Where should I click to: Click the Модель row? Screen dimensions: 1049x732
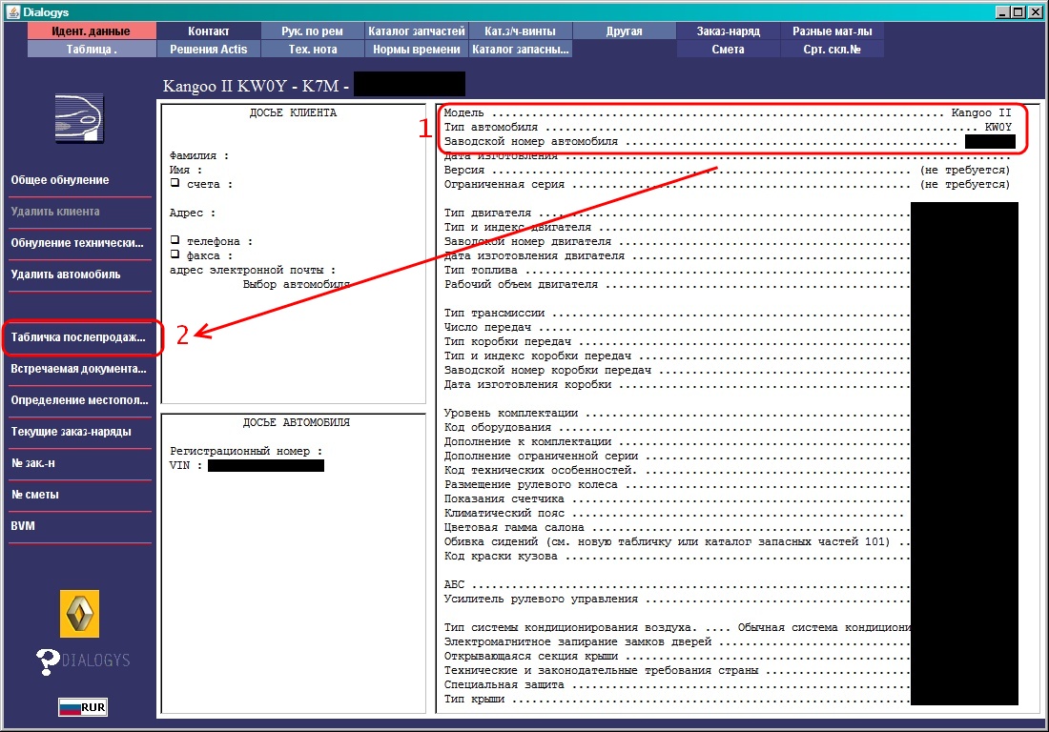click(728, 113)
